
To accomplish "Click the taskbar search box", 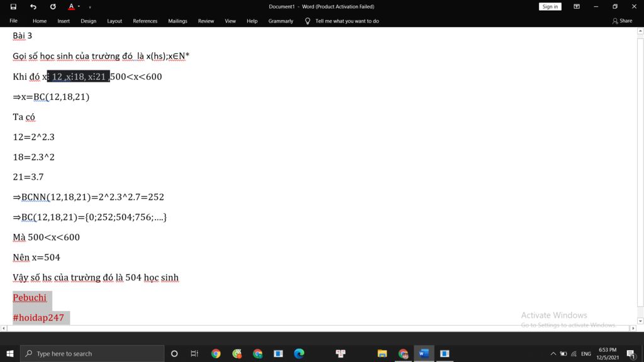I will 92,353.
